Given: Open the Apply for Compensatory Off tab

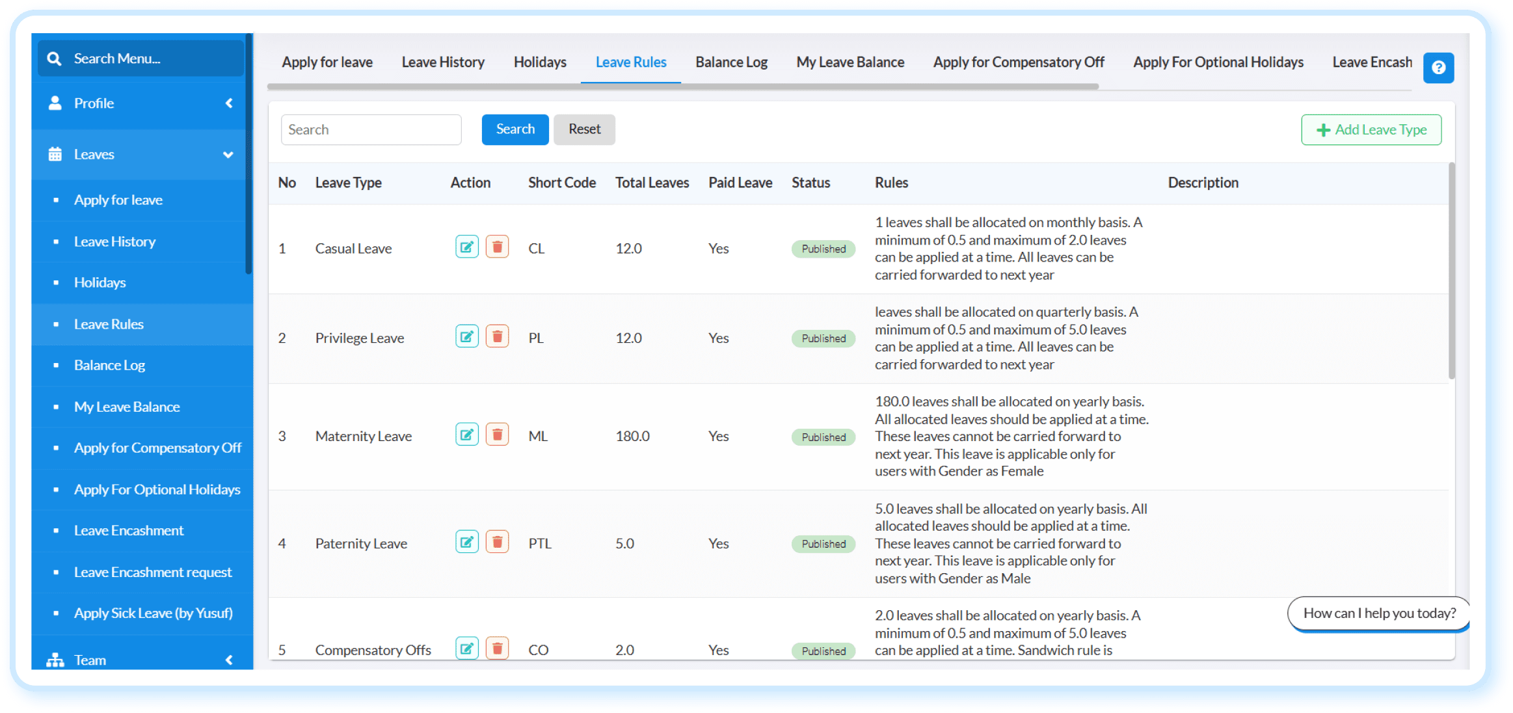Looking at the screenshot, I should 1019,62.
